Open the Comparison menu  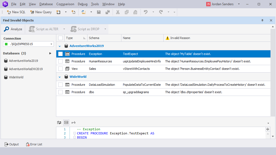coord(65,4)
